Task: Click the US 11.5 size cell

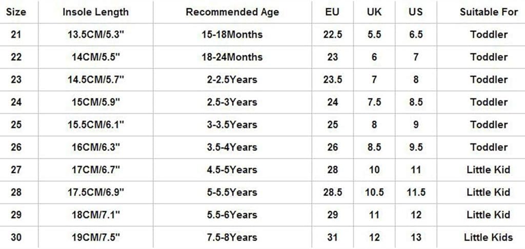Action: (416, 192)
